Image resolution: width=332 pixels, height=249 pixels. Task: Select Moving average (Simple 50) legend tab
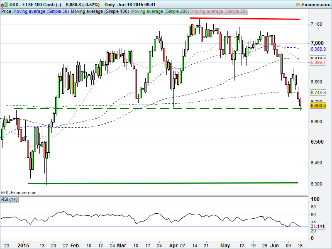[x=41, y=12]
